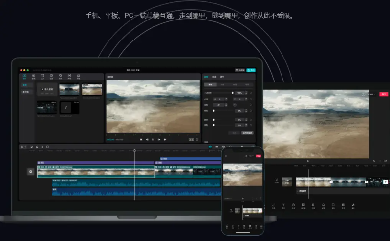Click the delete trash icon in timeline toolbar
This screenshot has height=241, width=390.
(47, 146)
